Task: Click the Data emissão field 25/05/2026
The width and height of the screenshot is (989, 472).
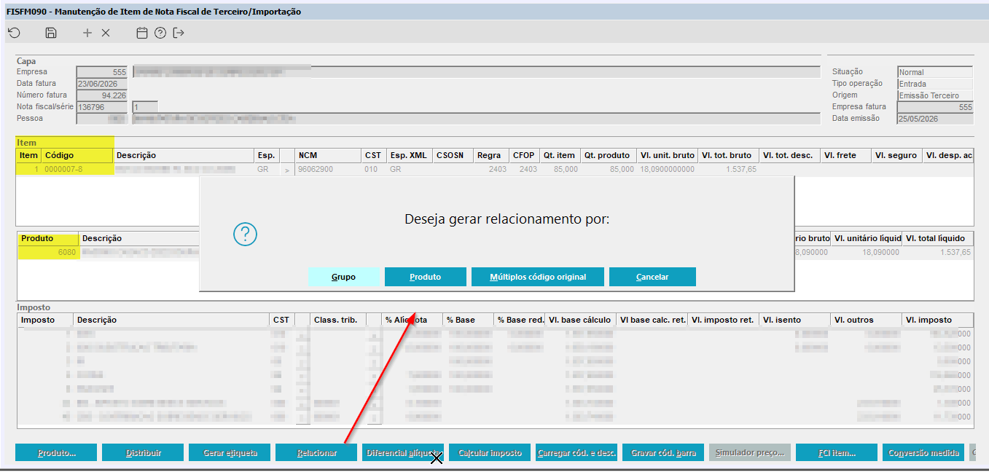Action: click(935, 119)
